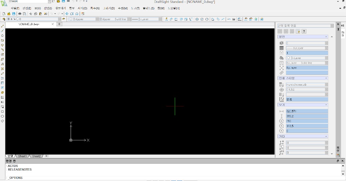346x181 pixels.
Task: Open the Undo history dropdown arrow
Action: (55, 14)
